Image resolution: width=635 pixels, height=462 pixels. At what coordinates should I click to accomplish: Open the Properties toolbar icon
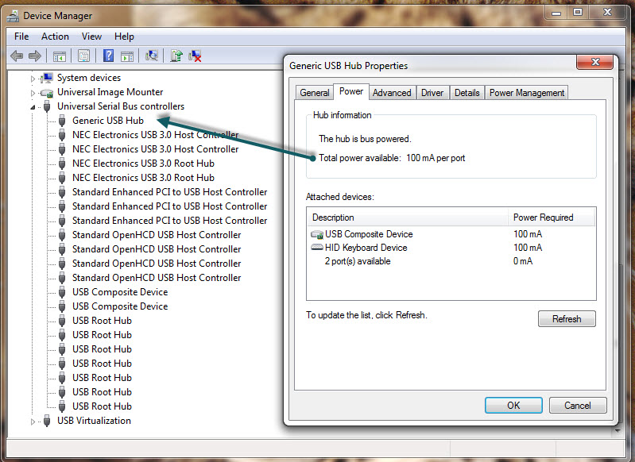pos(83,56)
